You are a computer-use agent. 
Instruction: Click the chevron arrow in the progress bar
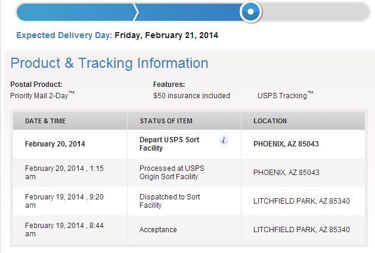136,12
